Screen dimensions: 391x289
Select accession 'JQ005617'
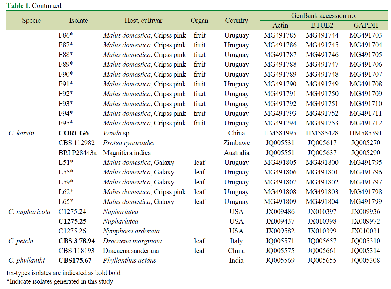coord(322,143)
